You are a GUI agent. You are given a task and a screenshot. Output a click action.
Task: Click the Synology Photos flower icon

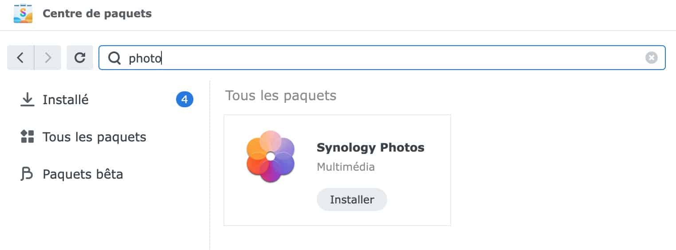click(271, 156)
